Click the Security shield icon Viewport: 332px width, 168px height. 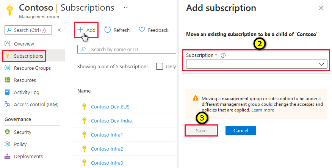click(x=7, y=132)
